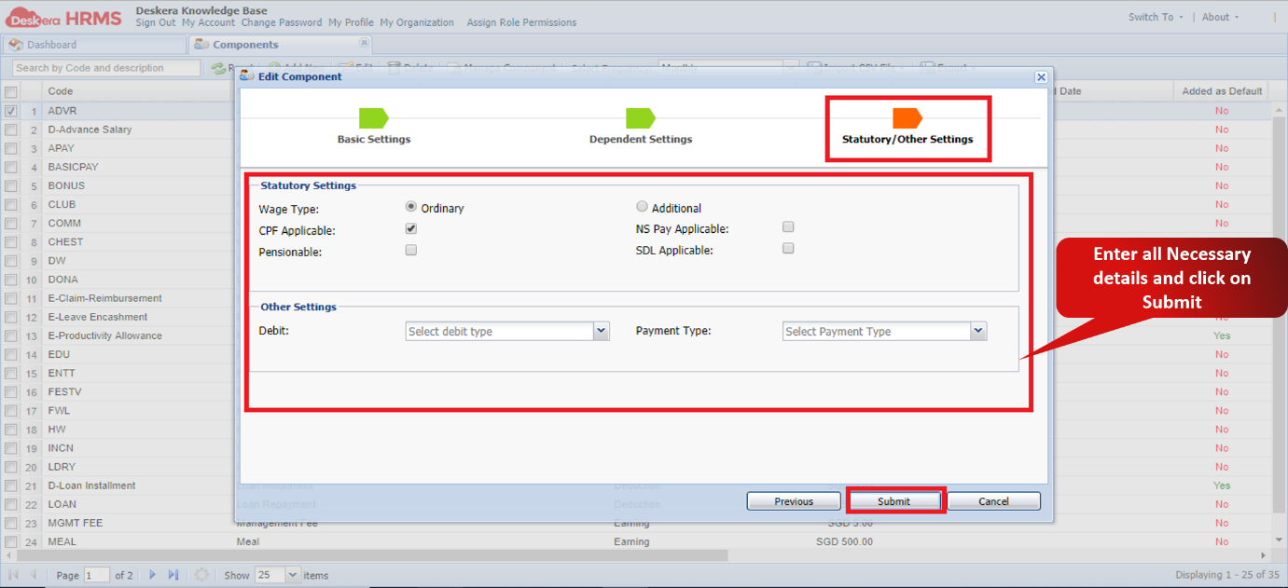Go to the next page of components
The width and height of the screenshot is (1288, 588).
(x=152, y=575)
